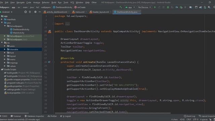Expand the drawable folder
The height and width of the screenshot is (121, 215).
[5, 49]
